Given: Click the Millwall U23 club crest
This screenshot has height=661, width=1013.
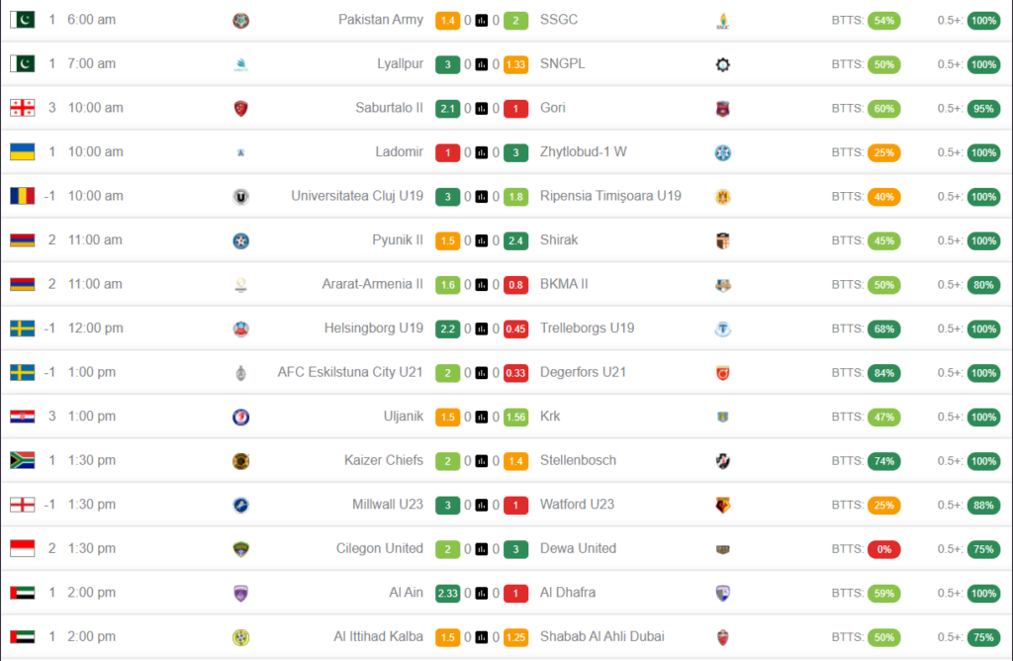Looking at the screenshot, I should (241, 506).
